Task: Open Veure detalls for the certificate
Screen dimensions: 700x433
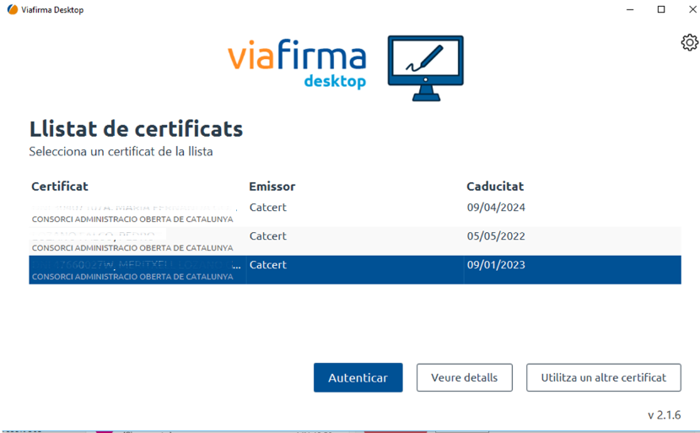Action: pos(464,377)
